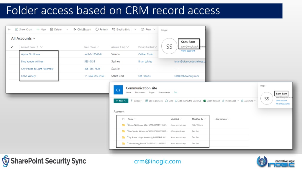Click the Cat@cohowinery.com email link
302x169 pixels.
pyautogui.click(x=187, y=76)
